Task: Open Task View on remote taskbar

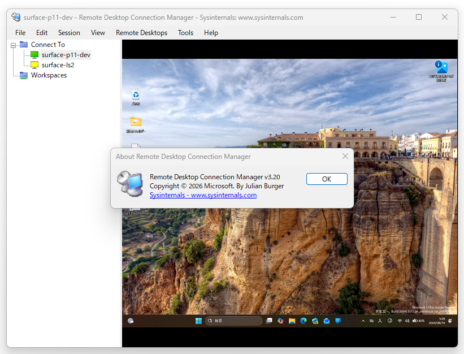Action: (269, 321)
